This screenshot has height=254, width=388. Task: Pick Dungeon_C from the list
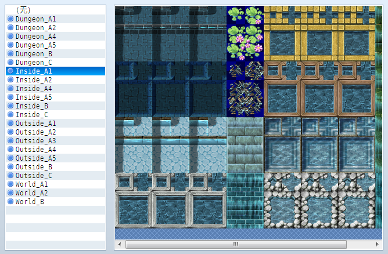click(55, 62)
